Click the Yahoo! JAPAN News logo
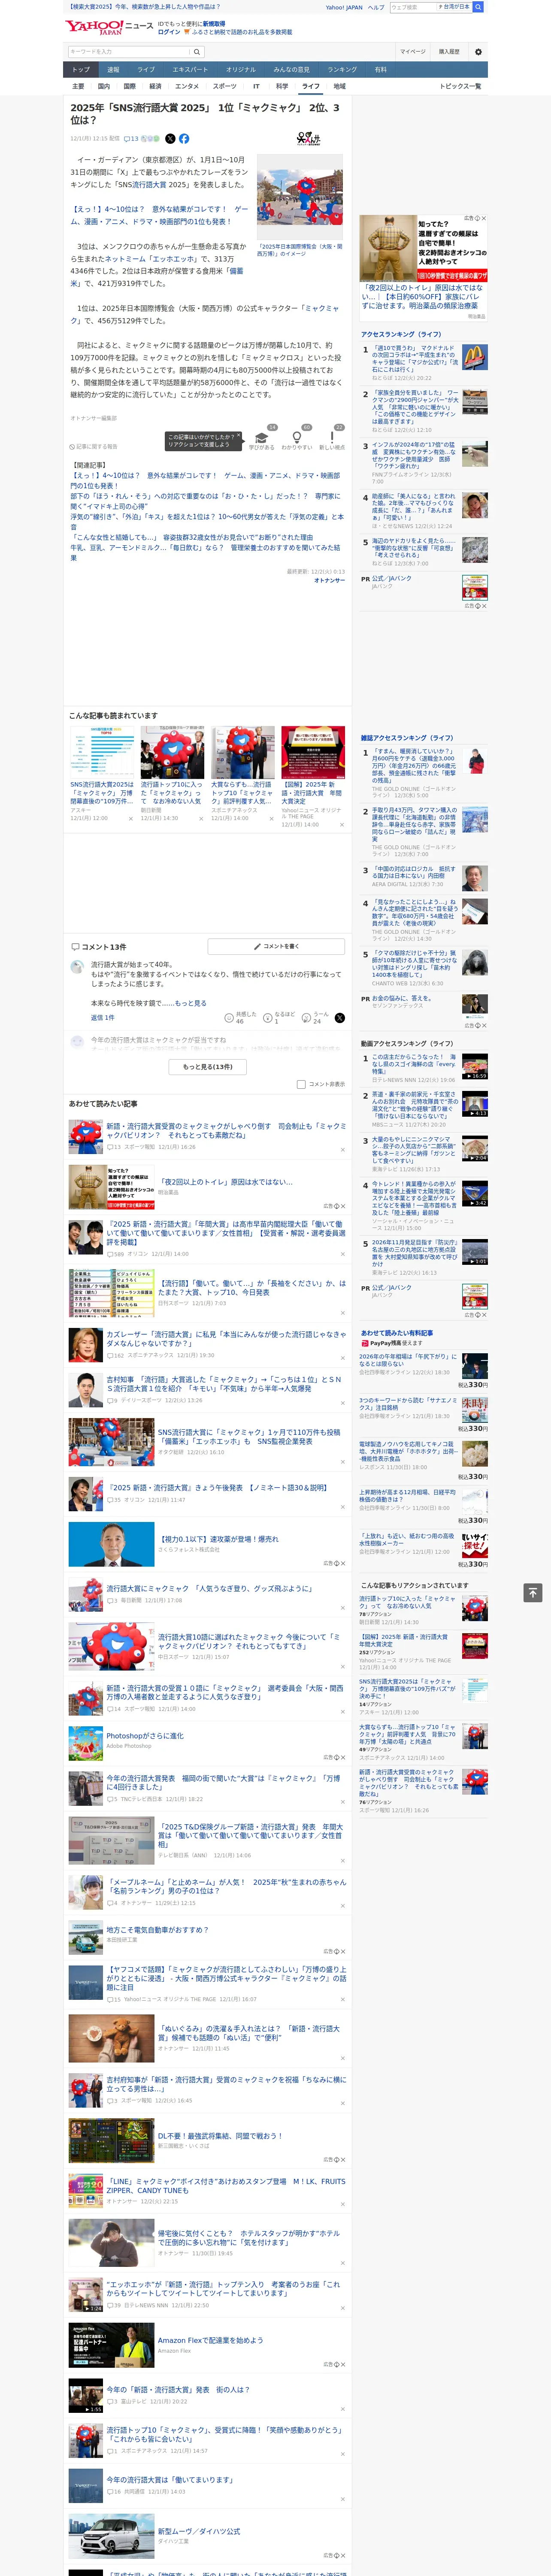This screenshot has height=2576, width=551. [109, 27]
